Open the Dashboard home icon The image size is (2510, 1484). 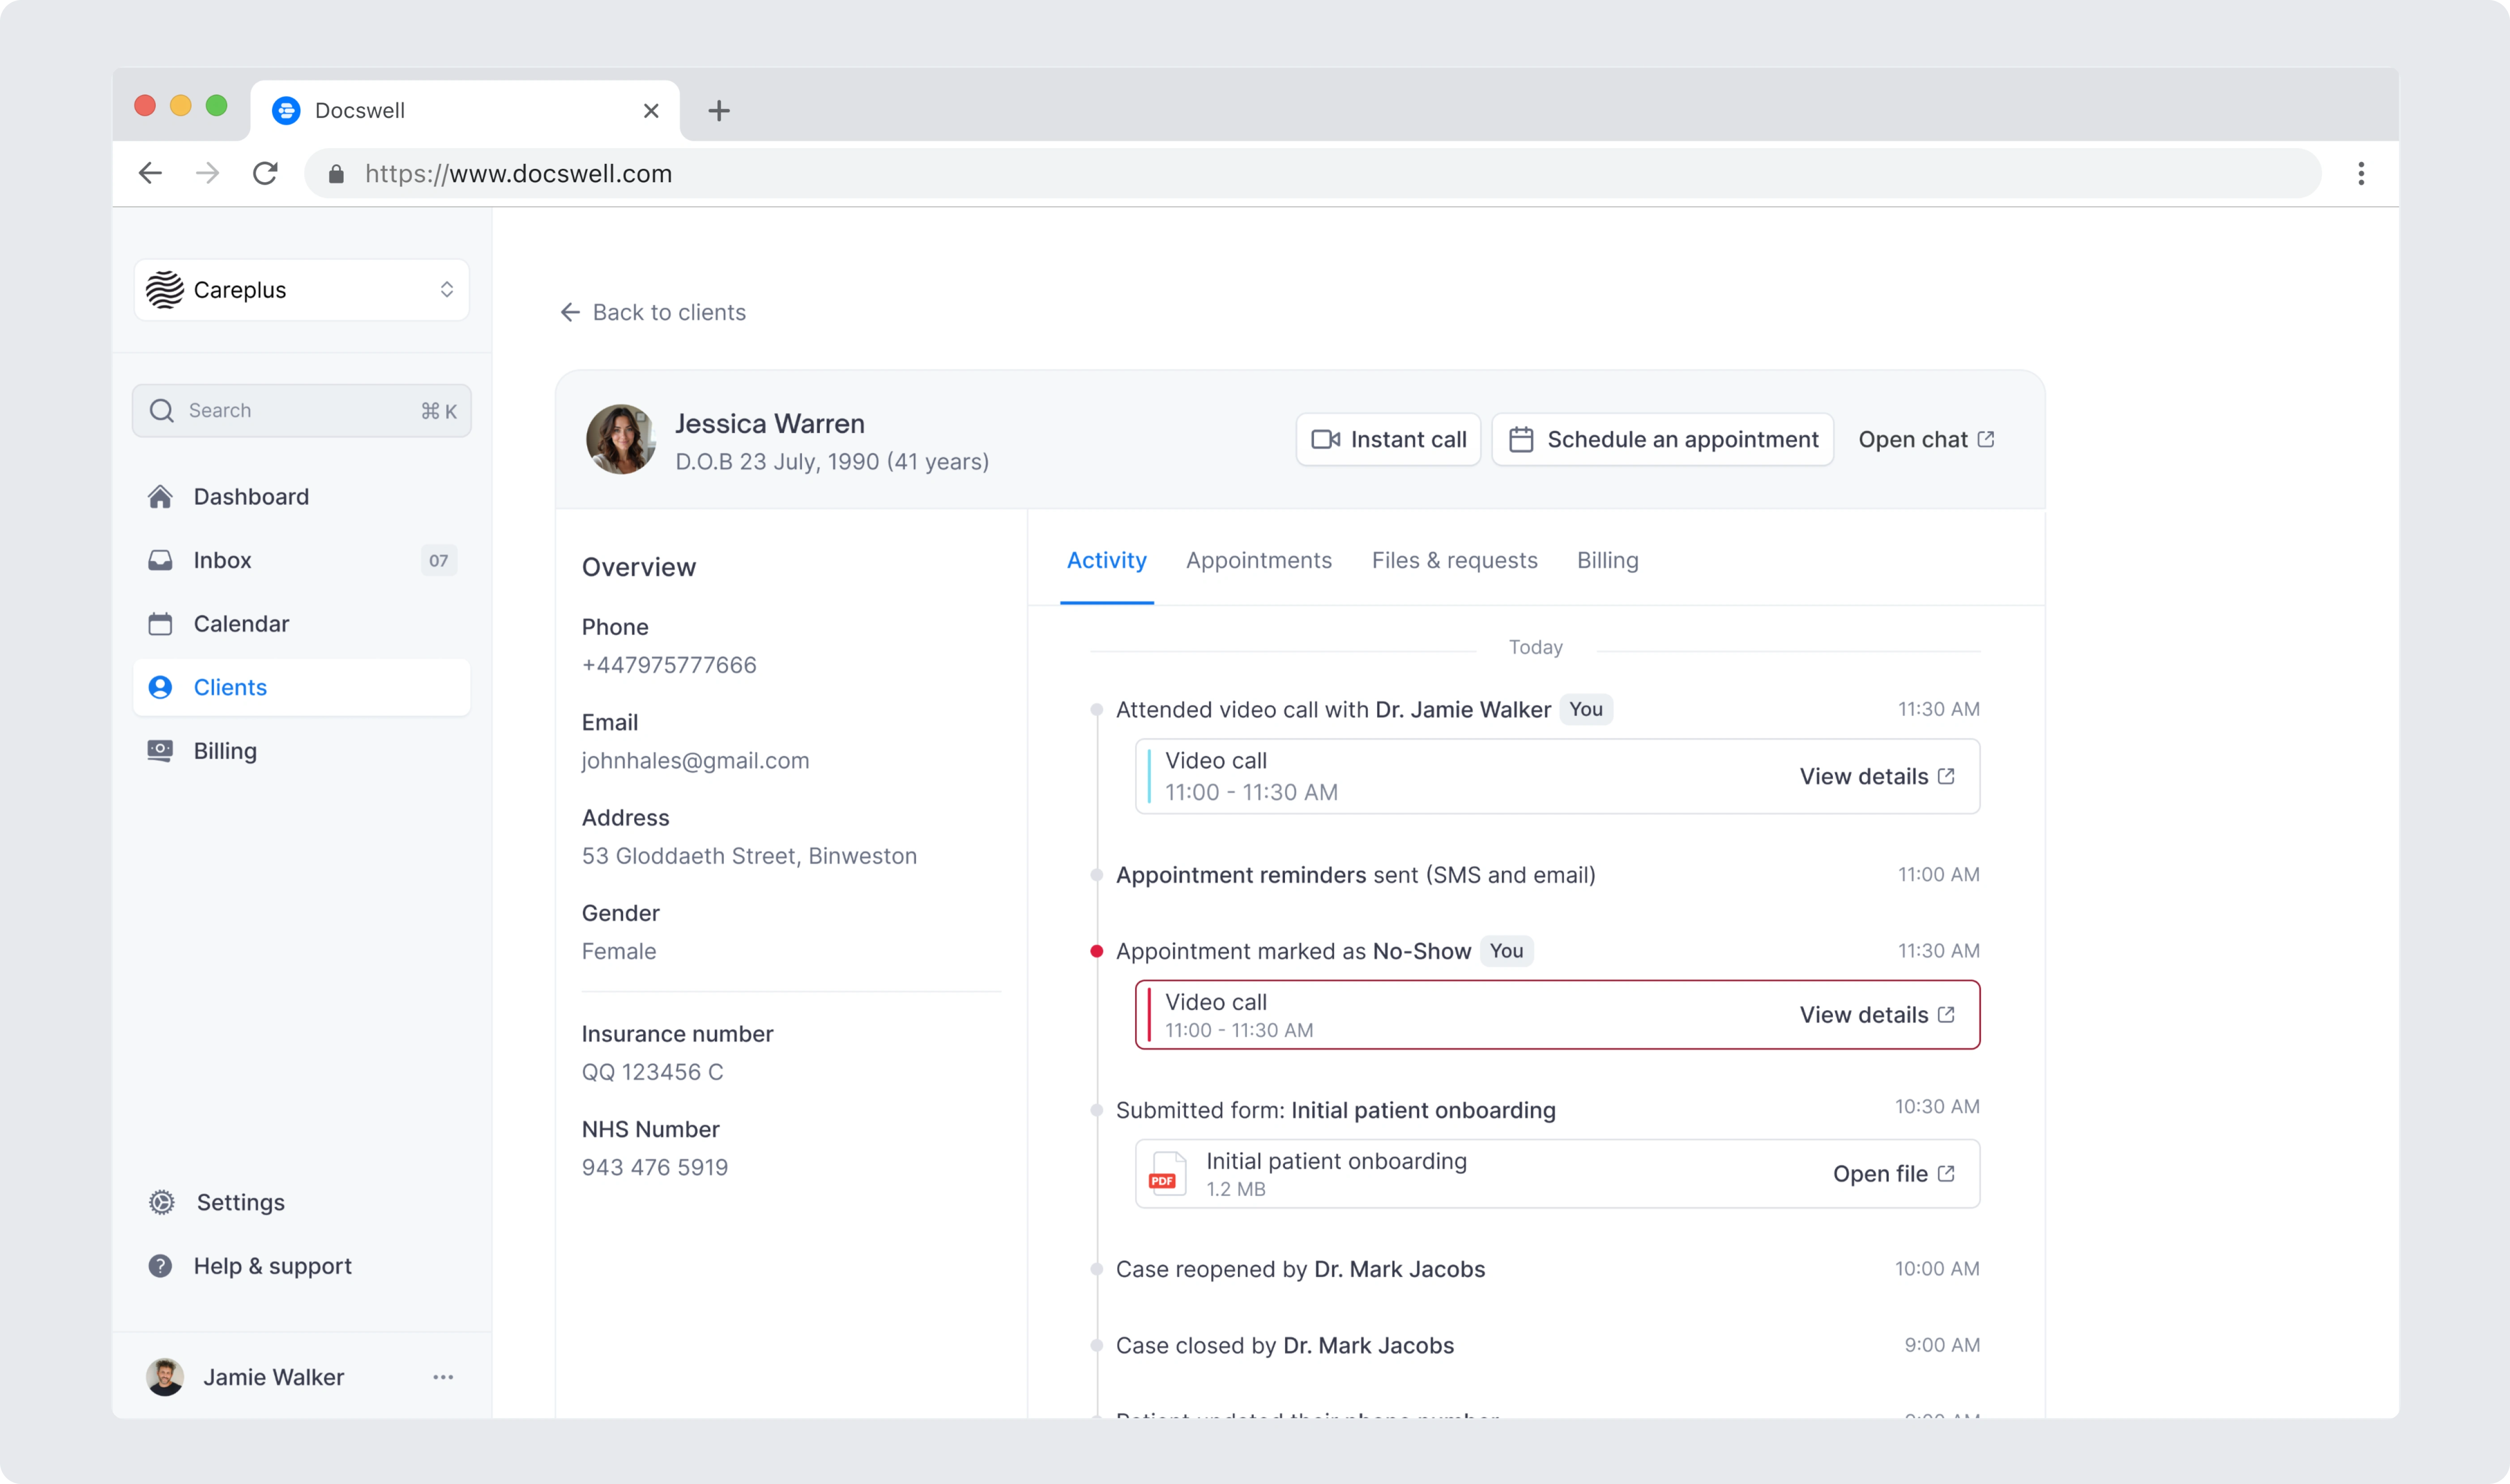(x=160, y=497)
